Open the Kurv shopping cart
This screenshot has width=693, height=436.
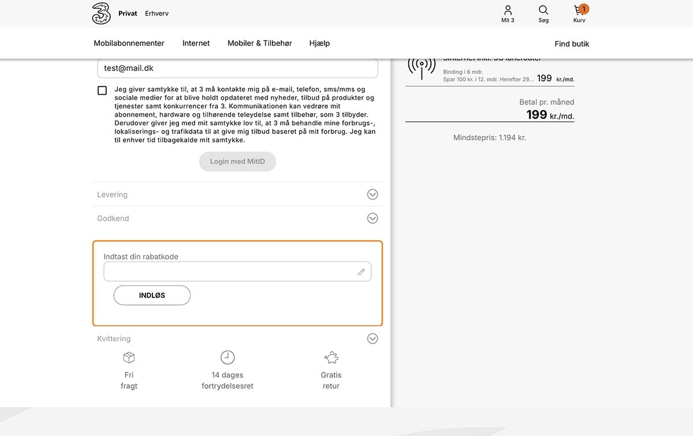(580, 10)
